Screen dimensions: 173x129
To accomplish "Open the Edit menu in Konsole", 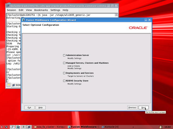I will pos(21,10).
